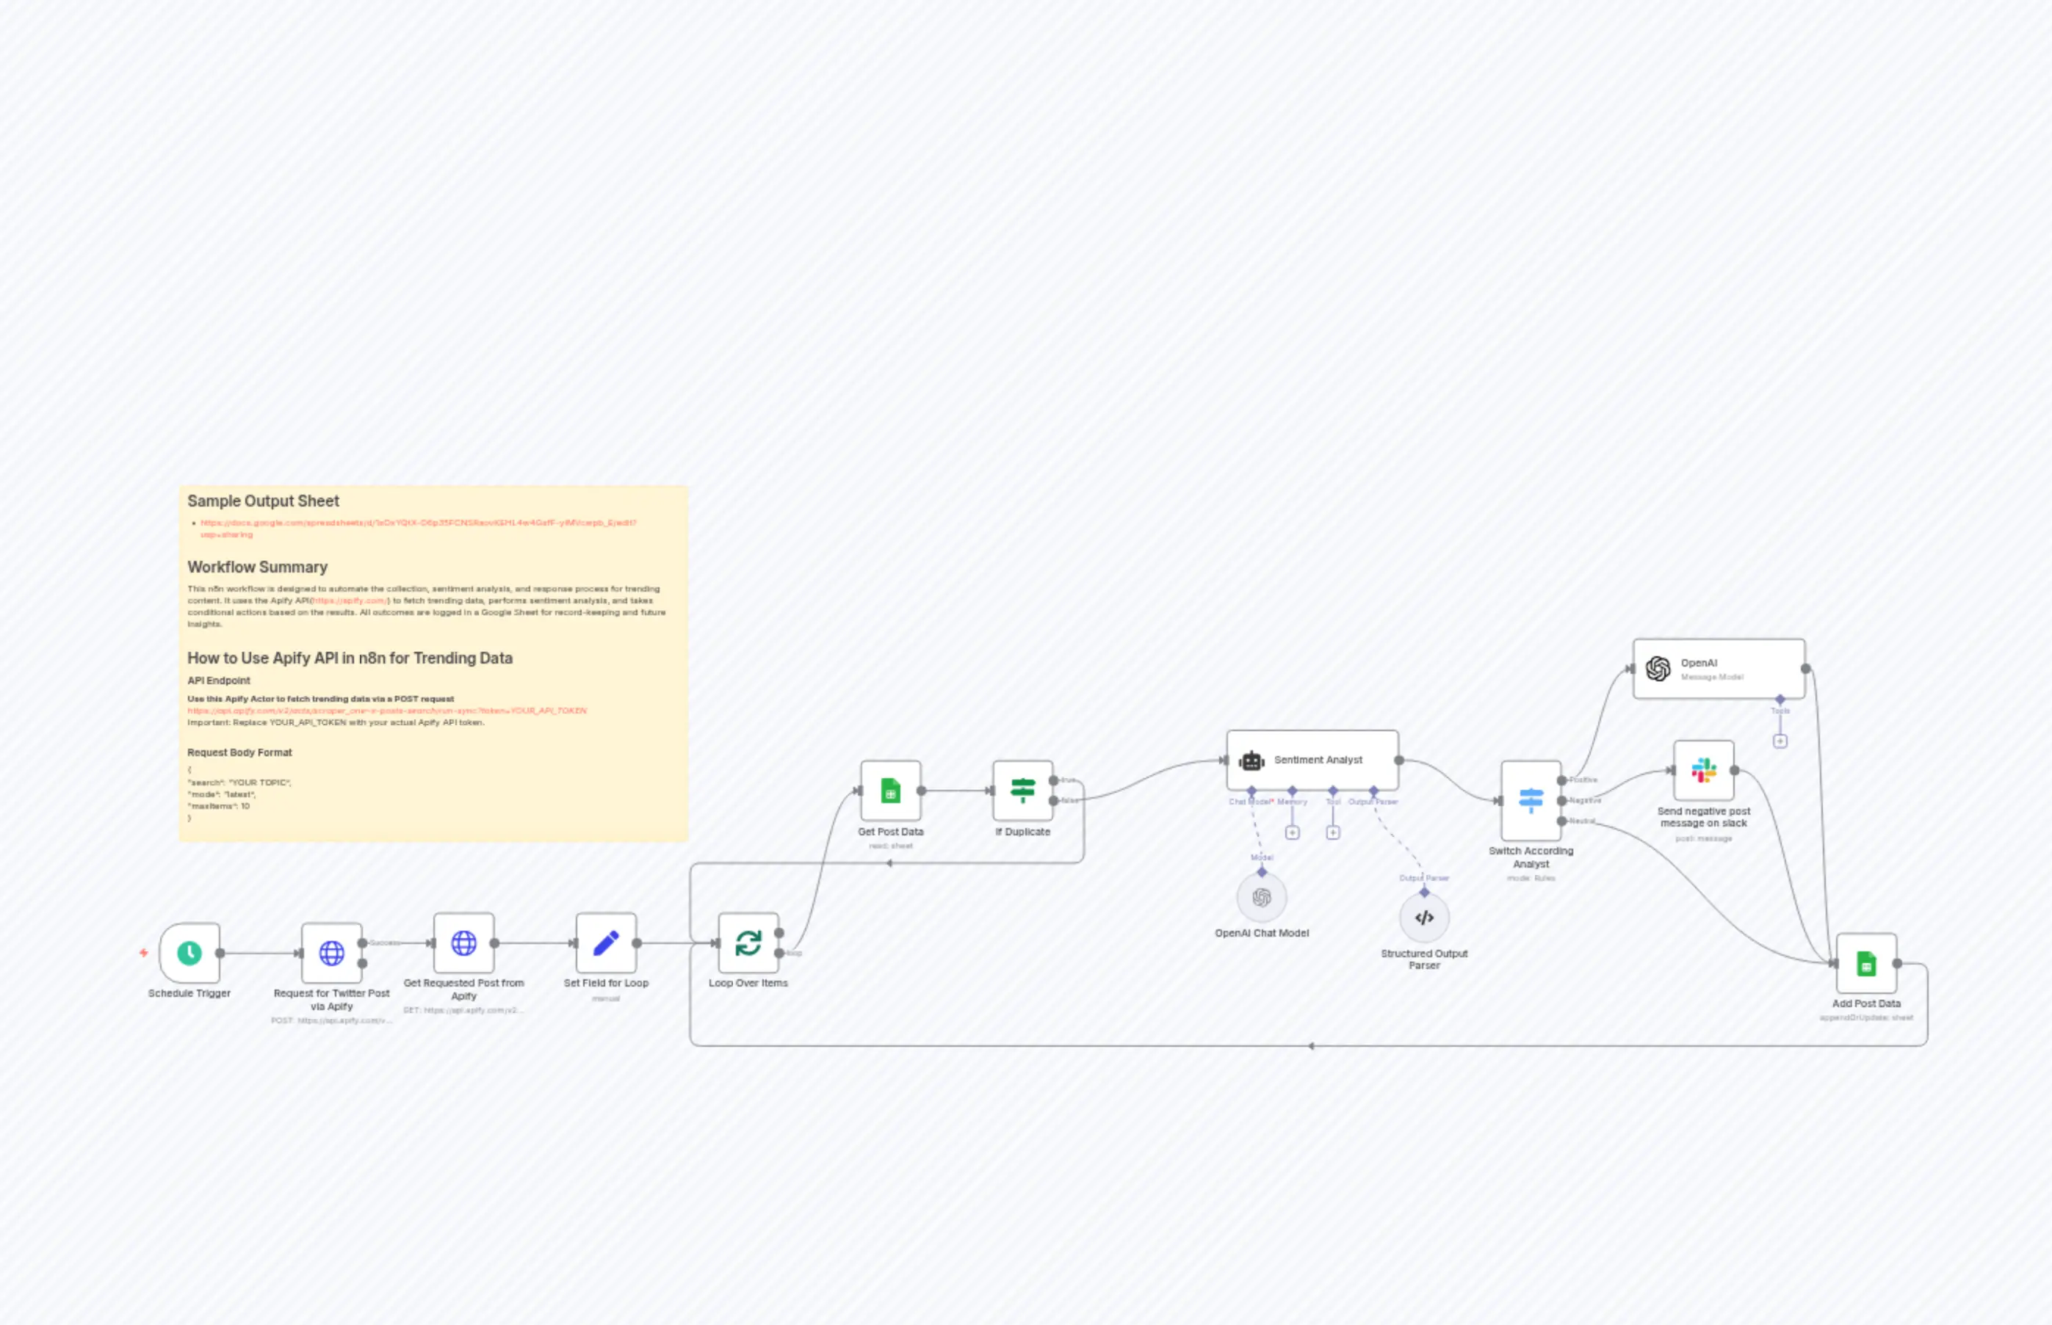Select the Google Sheets icon on Get Post Data

(891, 790)
